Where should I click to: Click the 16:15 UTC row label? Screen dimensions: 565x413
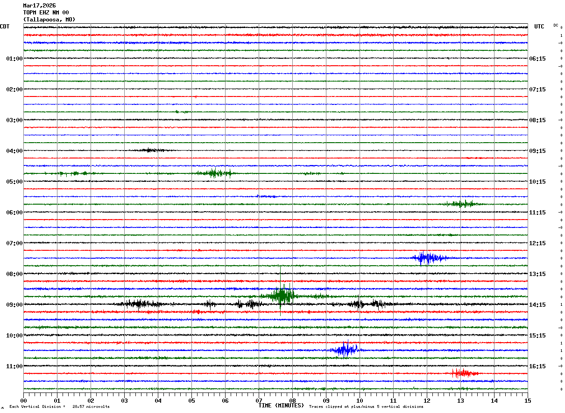click(x=538, y=366)
